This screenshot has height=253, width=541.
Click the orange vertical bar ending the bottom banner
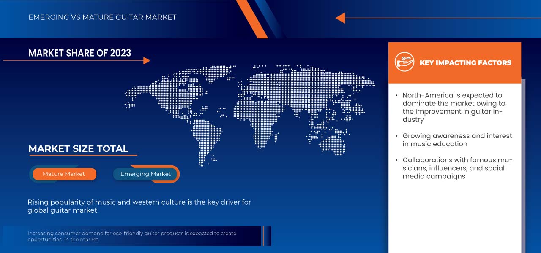263,236
